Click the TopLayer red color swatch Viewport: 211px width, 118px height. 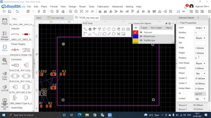click(136, 32)
